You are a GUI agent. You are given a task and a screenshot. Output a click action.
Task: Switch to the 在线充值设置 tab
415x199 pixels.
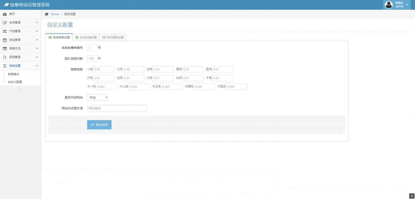tap(86, 38)
